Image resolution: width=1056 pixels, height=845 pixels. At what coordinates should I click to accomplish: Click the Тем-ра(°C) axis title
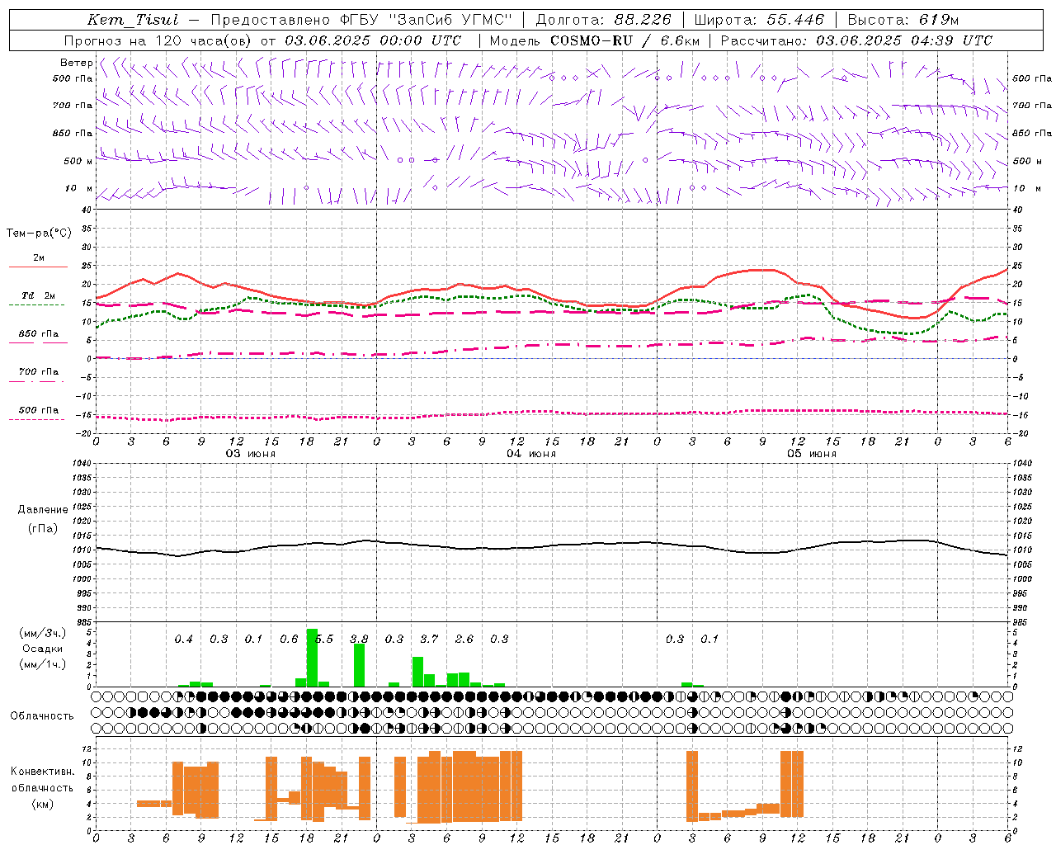(39, 234)
